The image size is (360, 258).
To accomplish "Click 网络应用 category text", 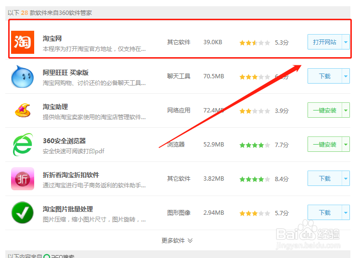I will pyautogui.click(x=179, y=110).
